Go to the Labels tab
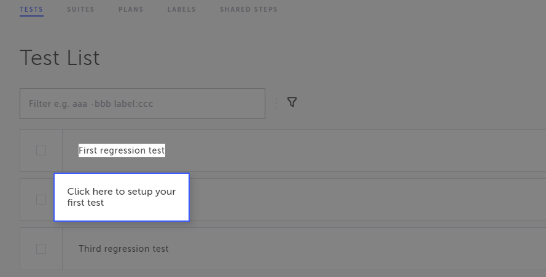Screen dimensions: 546x277 click(181, 9)
